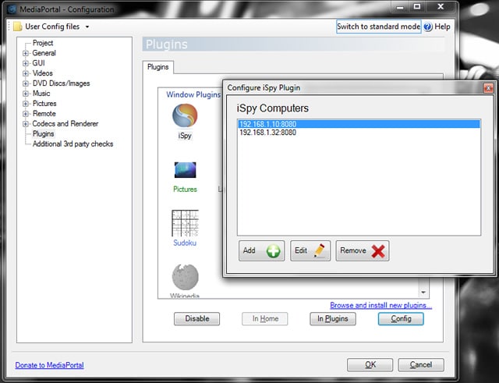Open the User Config files dropdown arrow
The width and height of the screenshot is (499, 383).
click(x=87, y=27)
